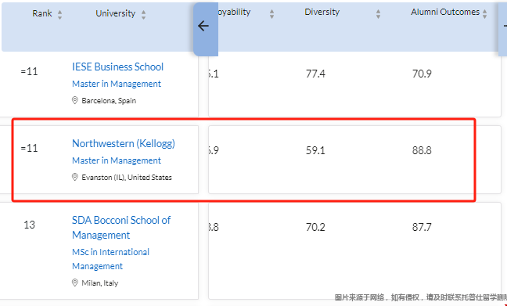Open IESE Master in Management program link
The height and width of the screenshot is (306, 507).
[x=117, y=84]
